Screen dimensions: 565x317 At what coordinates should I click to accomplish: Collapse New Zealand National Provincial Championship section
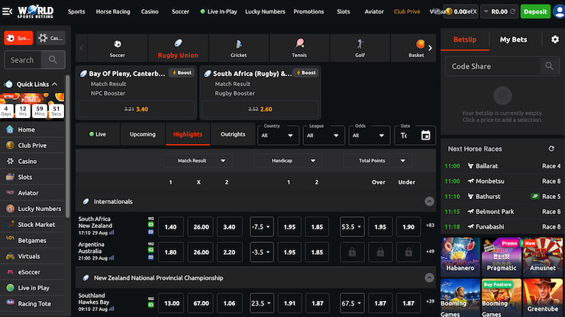pyautogui.click(x=429, y=278)
